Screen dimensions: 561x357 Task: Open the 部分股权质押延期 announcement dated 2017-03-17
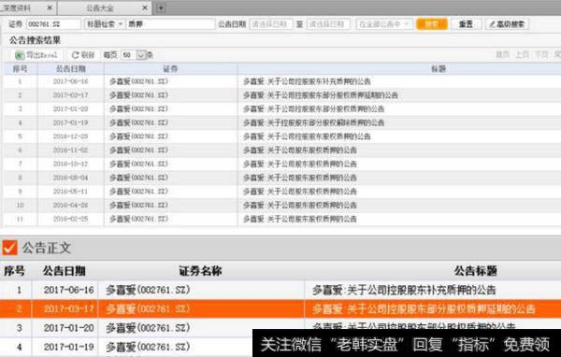point(321,95)
